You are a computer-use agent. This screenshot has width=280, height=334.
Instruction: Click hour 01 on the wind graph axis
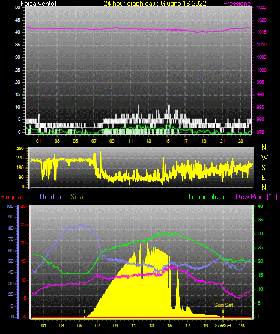tap(38, 141)
